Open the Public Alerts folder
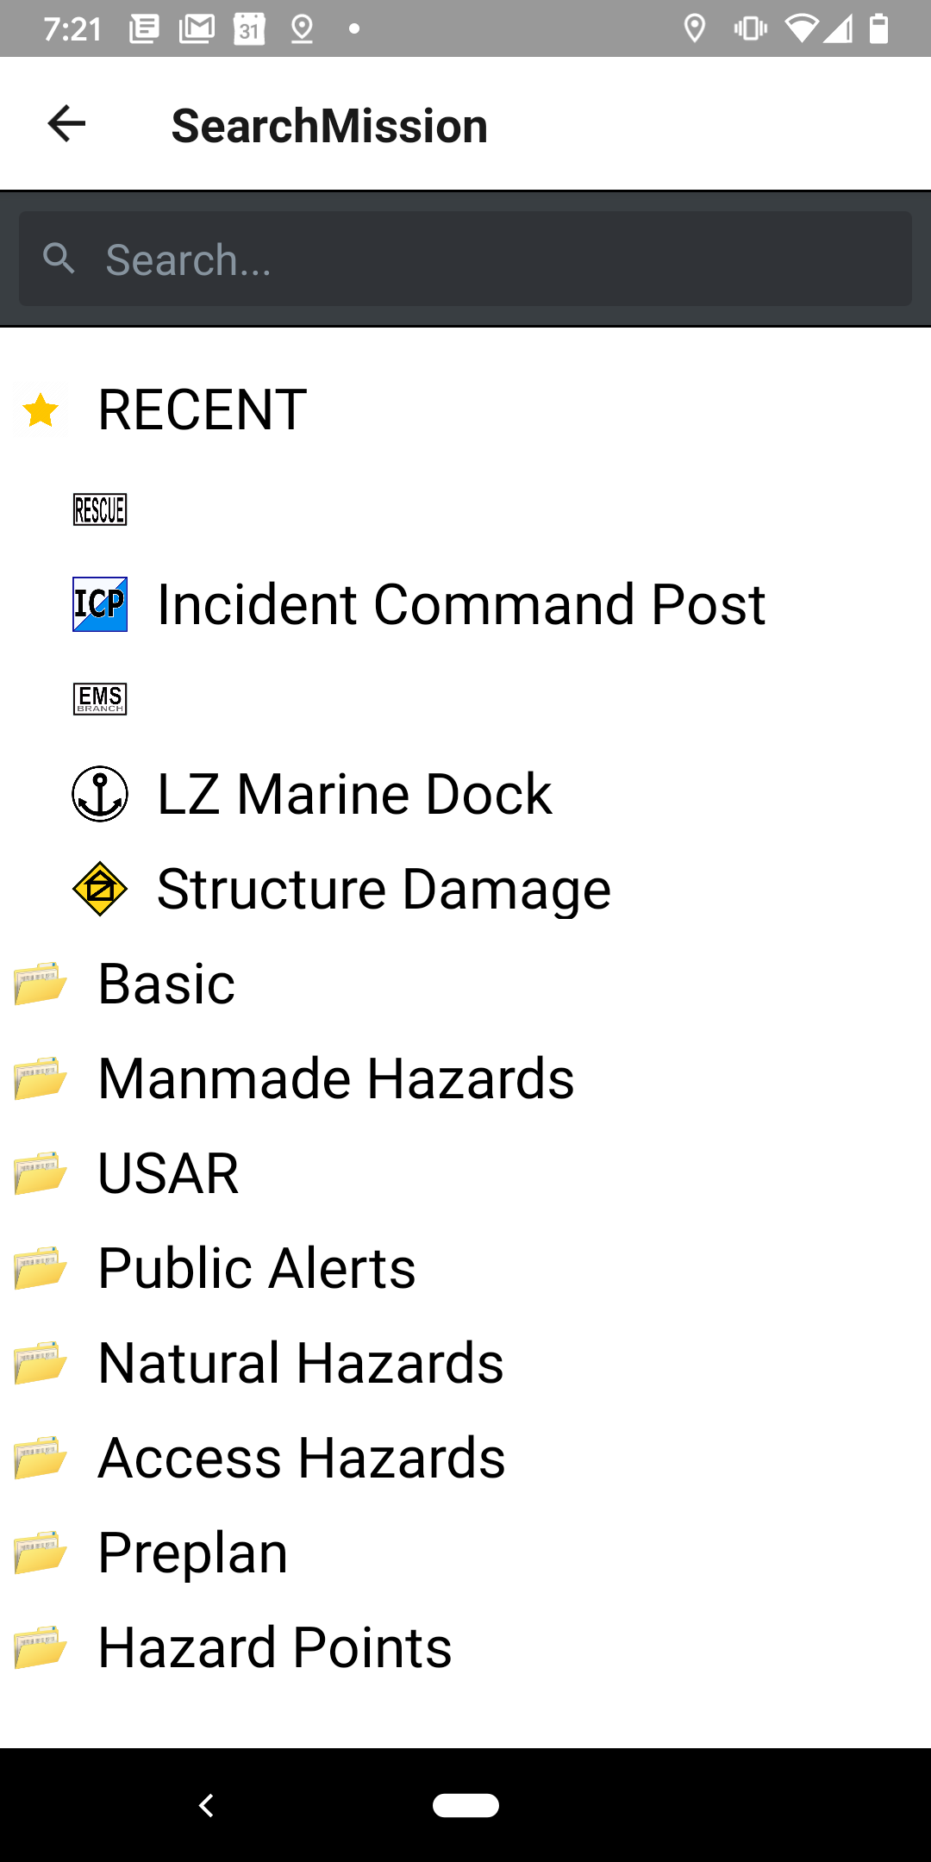This screenshot has height=1862, width=931. (x=465, y=1268)
